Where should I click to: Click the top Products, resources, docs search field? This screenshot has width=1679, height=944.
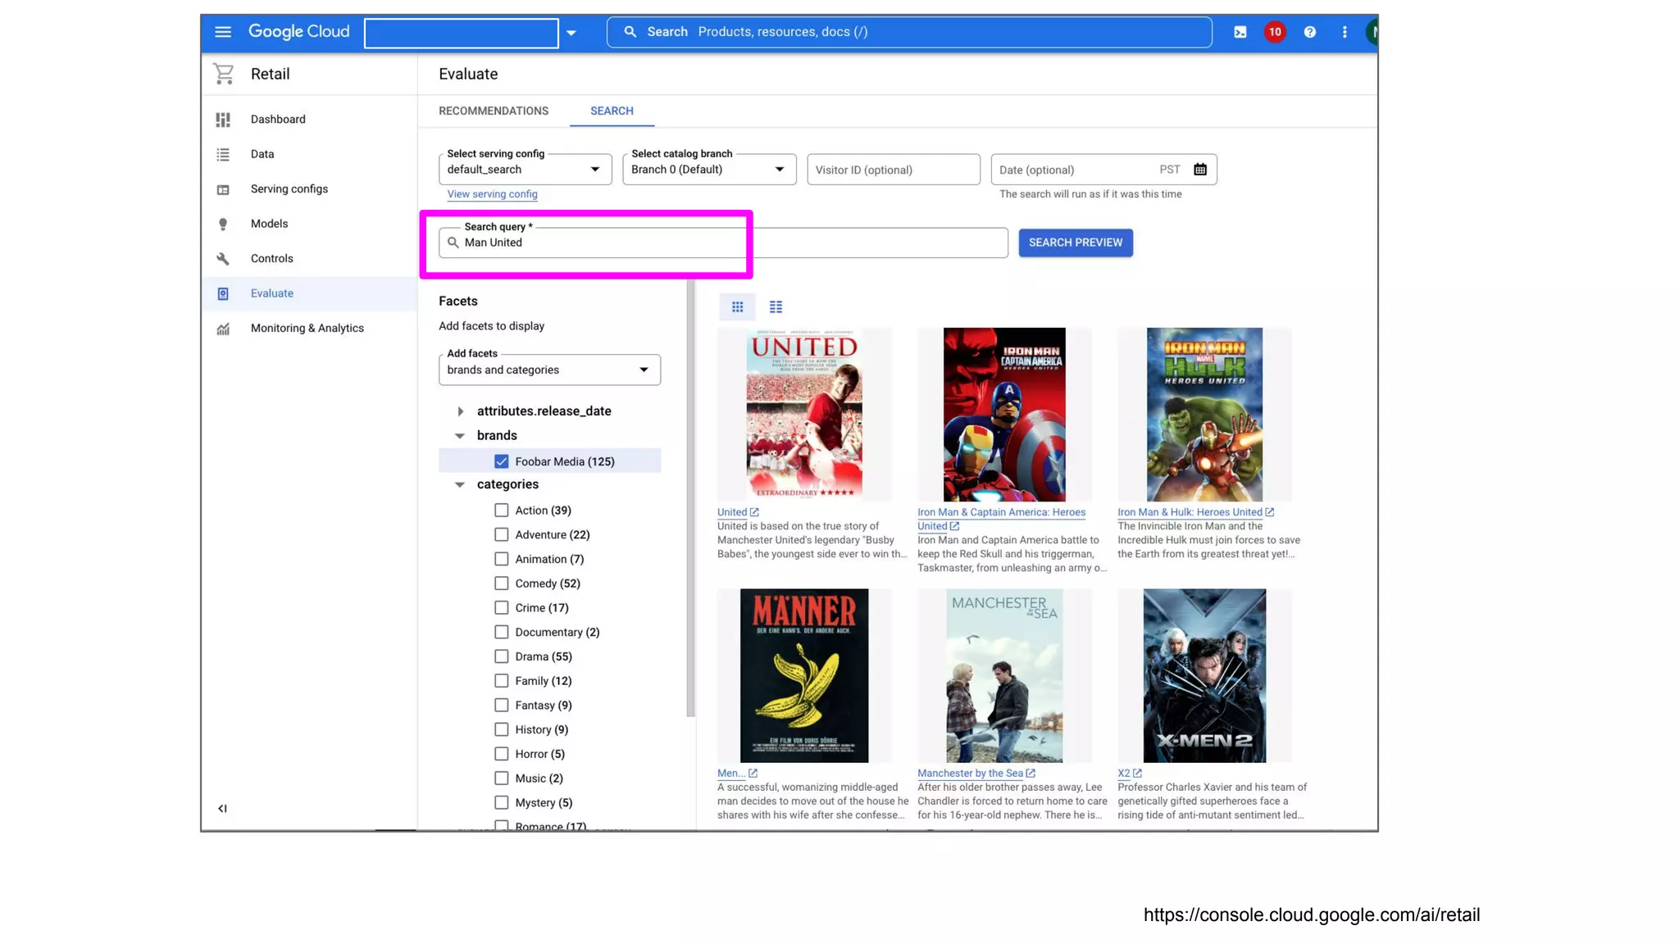coord(910,32)
